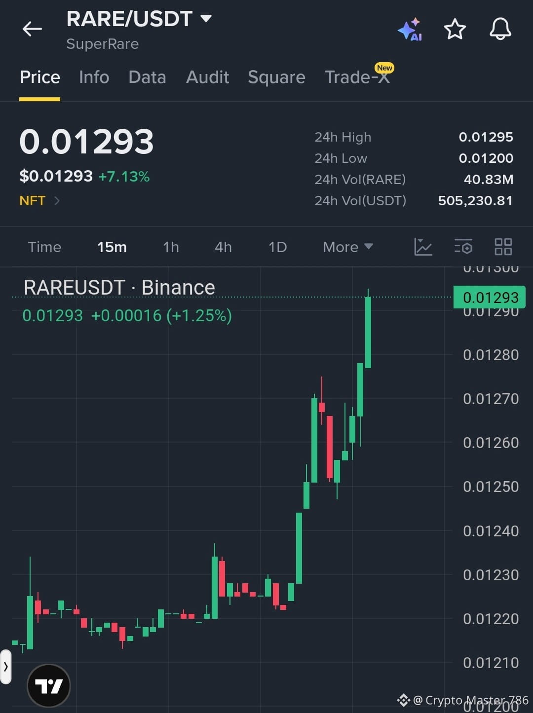This screenshot has height=713, width=533.
Task: Expand the More intervals dropdown
Action: coord(348,247)
